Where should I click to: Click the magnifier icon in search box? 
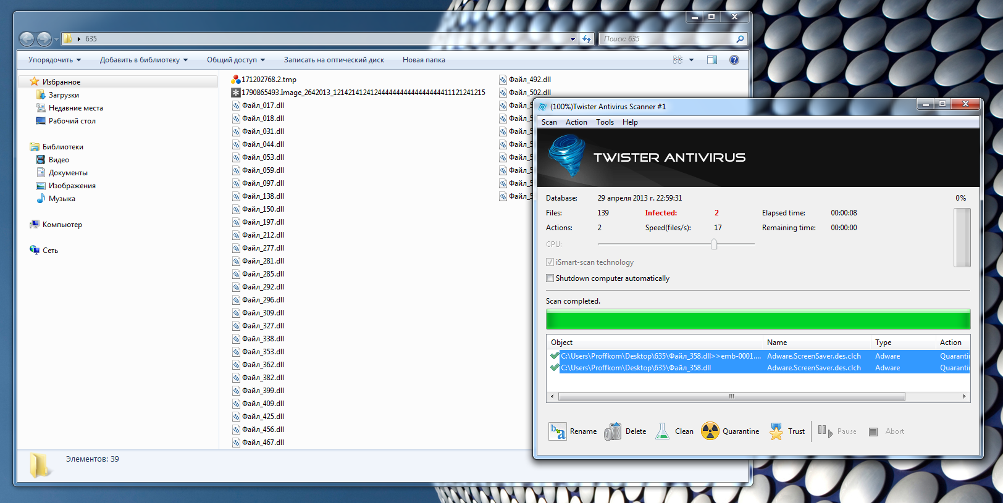coord(740,39)
